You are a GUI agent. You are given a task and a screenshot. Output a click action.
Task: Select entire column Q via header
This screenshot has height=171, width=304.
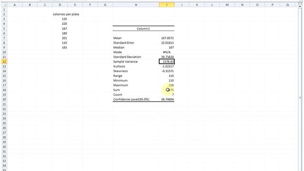pos(287,5)
